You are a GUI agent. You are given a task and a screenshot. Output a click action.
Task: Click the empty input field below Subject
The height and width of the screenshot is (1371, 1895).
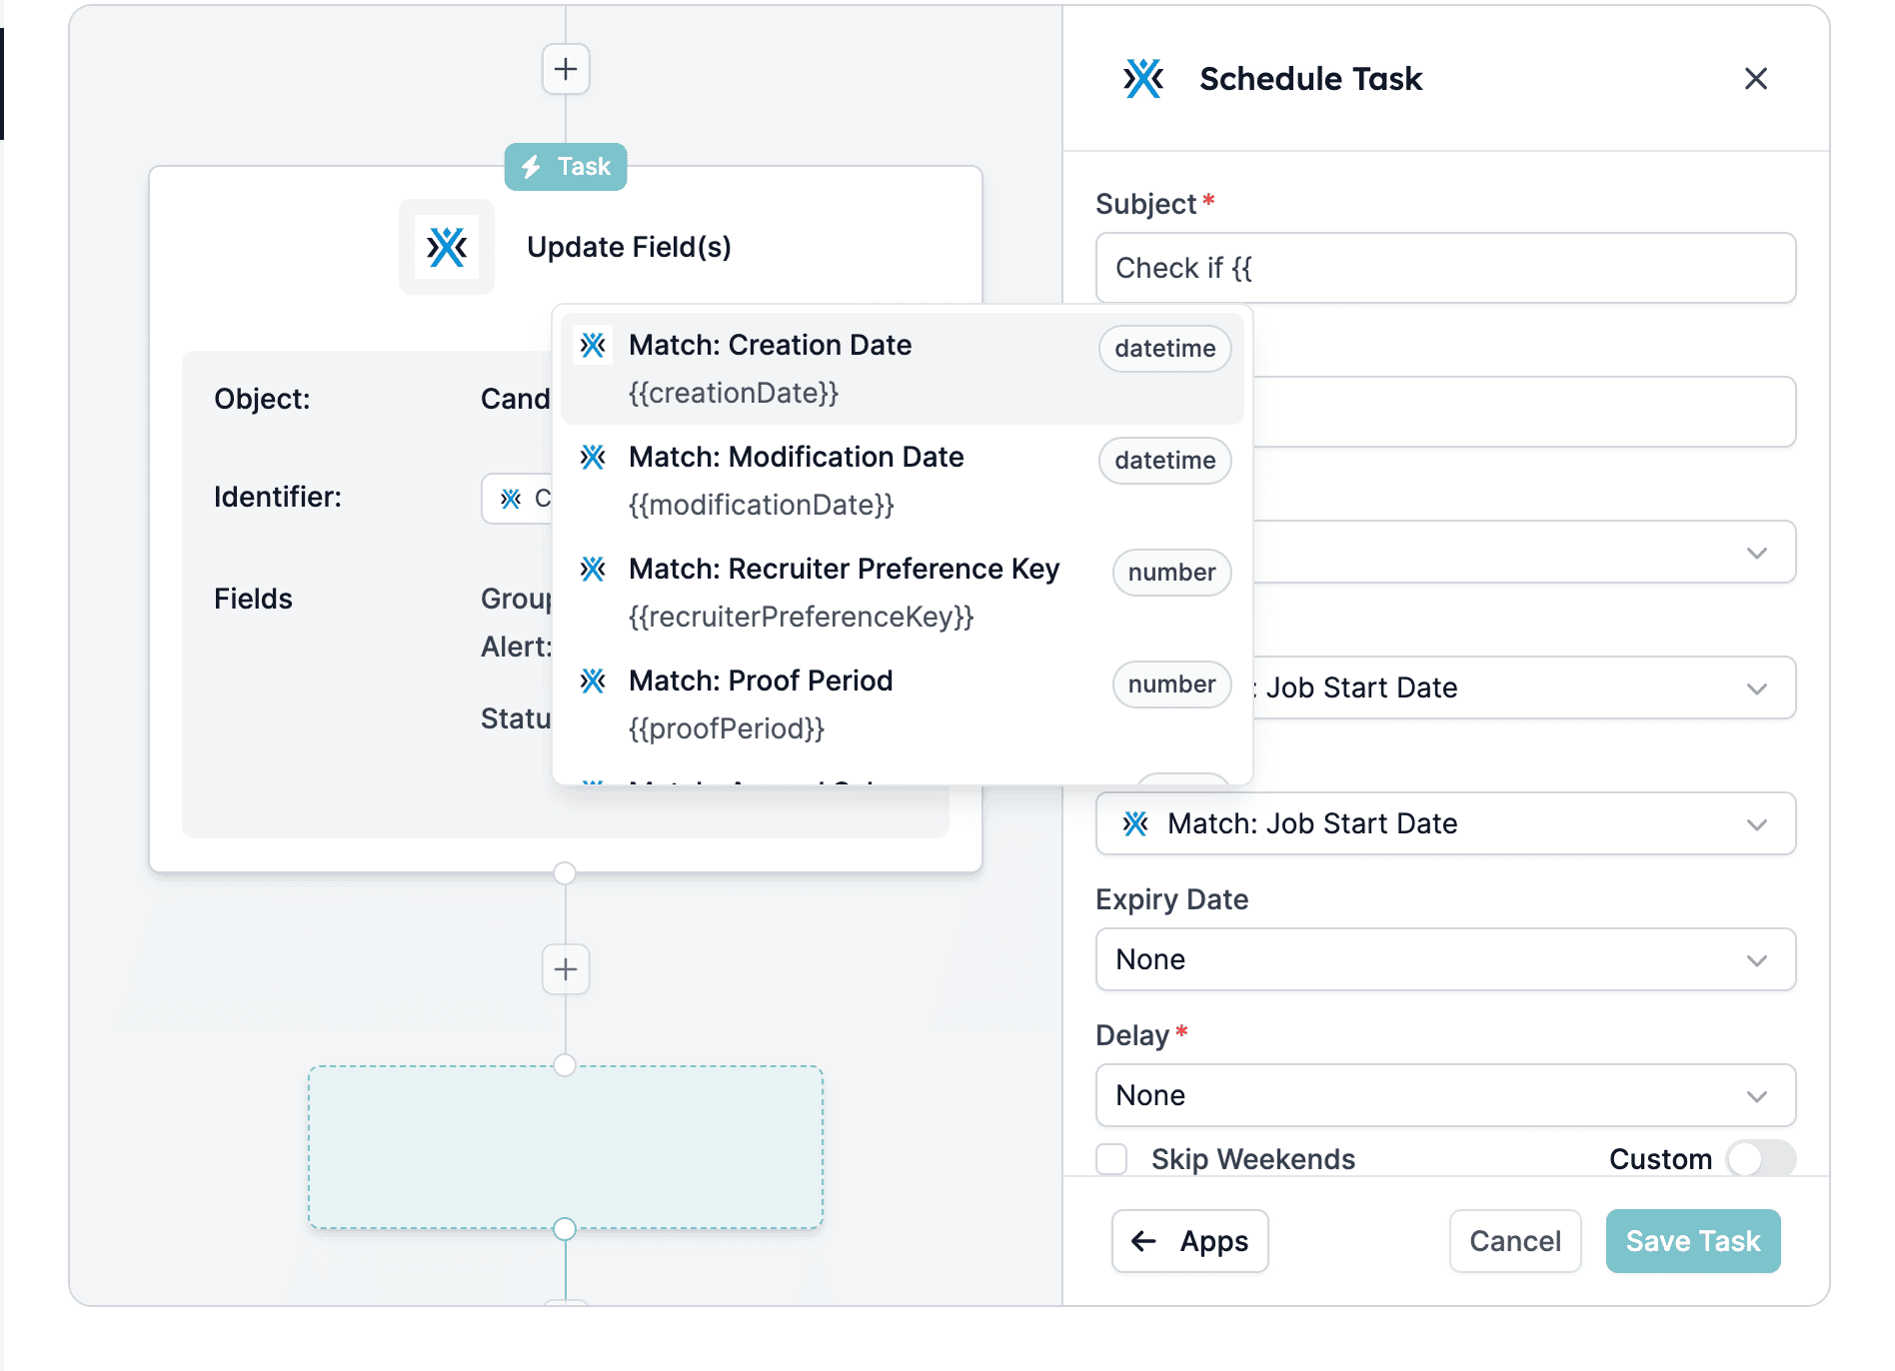point(1524,412)
